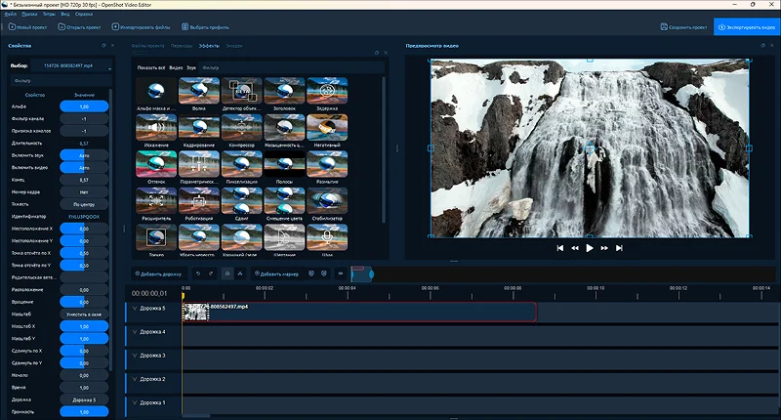Viewport: 781px width, 420px height.
Task: Adjust the Альфа value slider
Action: [x=84, y=106]
